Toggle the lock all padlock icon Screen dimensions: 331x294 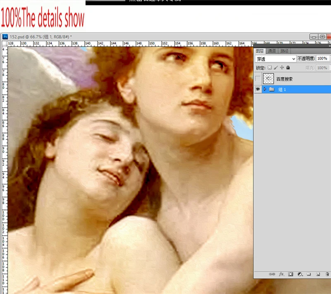point(288,67)
